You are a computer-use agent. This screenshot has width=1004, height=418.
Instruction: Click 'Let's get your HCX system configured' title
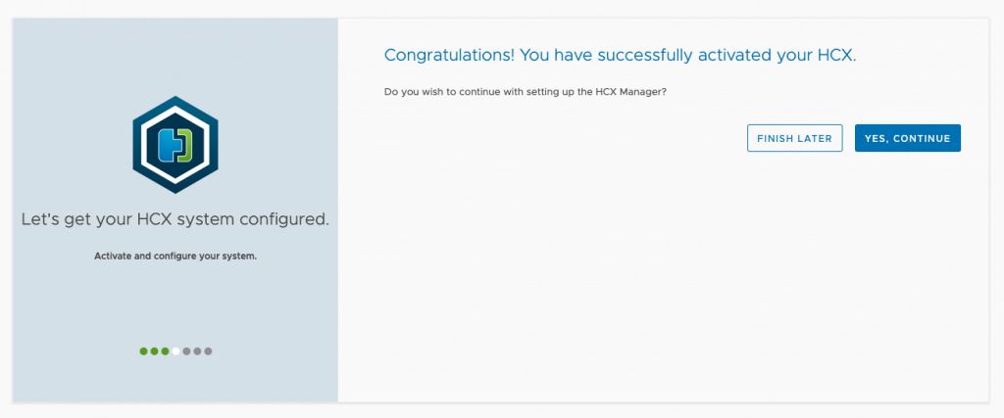[176, 219]
